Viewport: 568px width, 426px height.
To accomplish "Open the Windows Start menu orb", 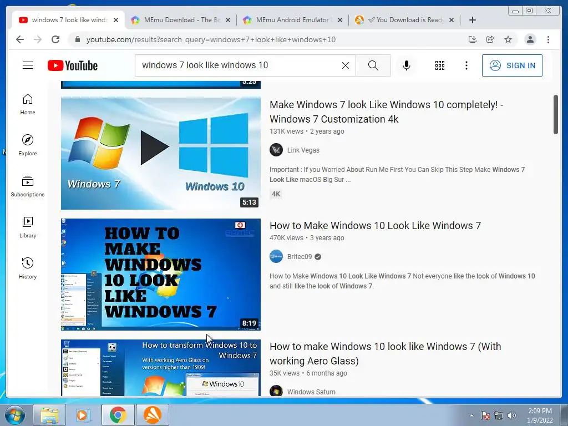I will (x=15, y=415).
